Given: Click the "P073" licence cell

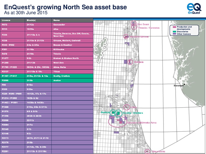Looking at the screenshot, I should [x=12, y=25].
